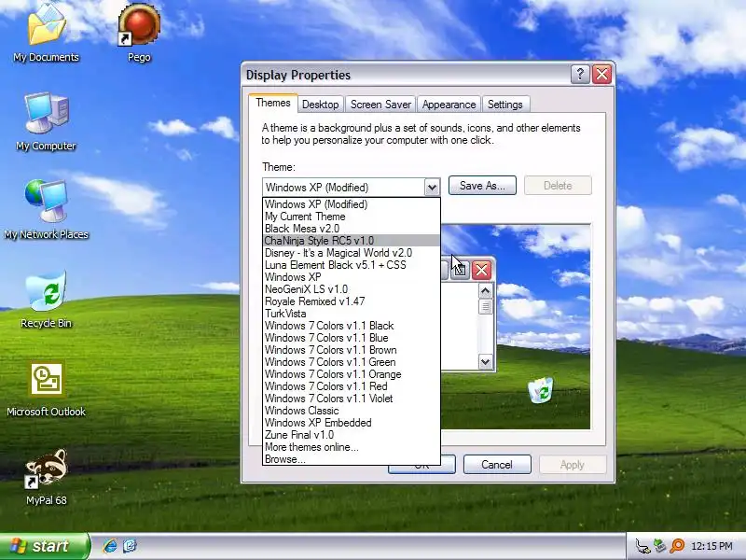
Task: Open the Recycle Bin desktop icon
Action: pos(46,299)
